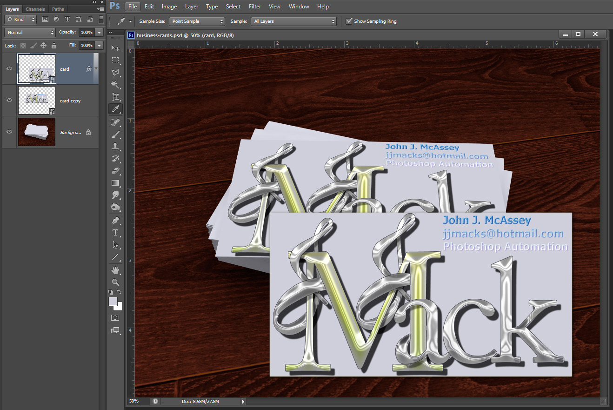The image size is (613, 410).
Task: Select the Clone Stamp tool
Action: click(x=115, y=147)
